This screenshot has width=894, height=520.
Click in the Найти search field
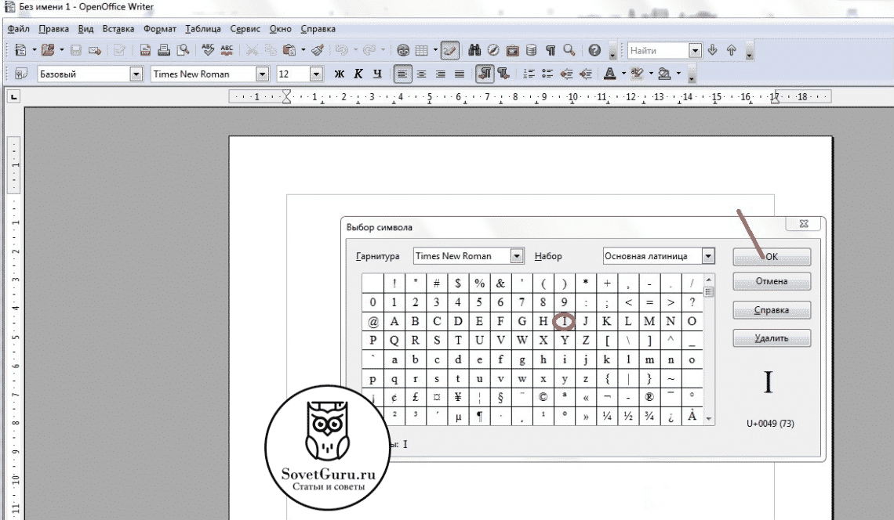[658, 51]
